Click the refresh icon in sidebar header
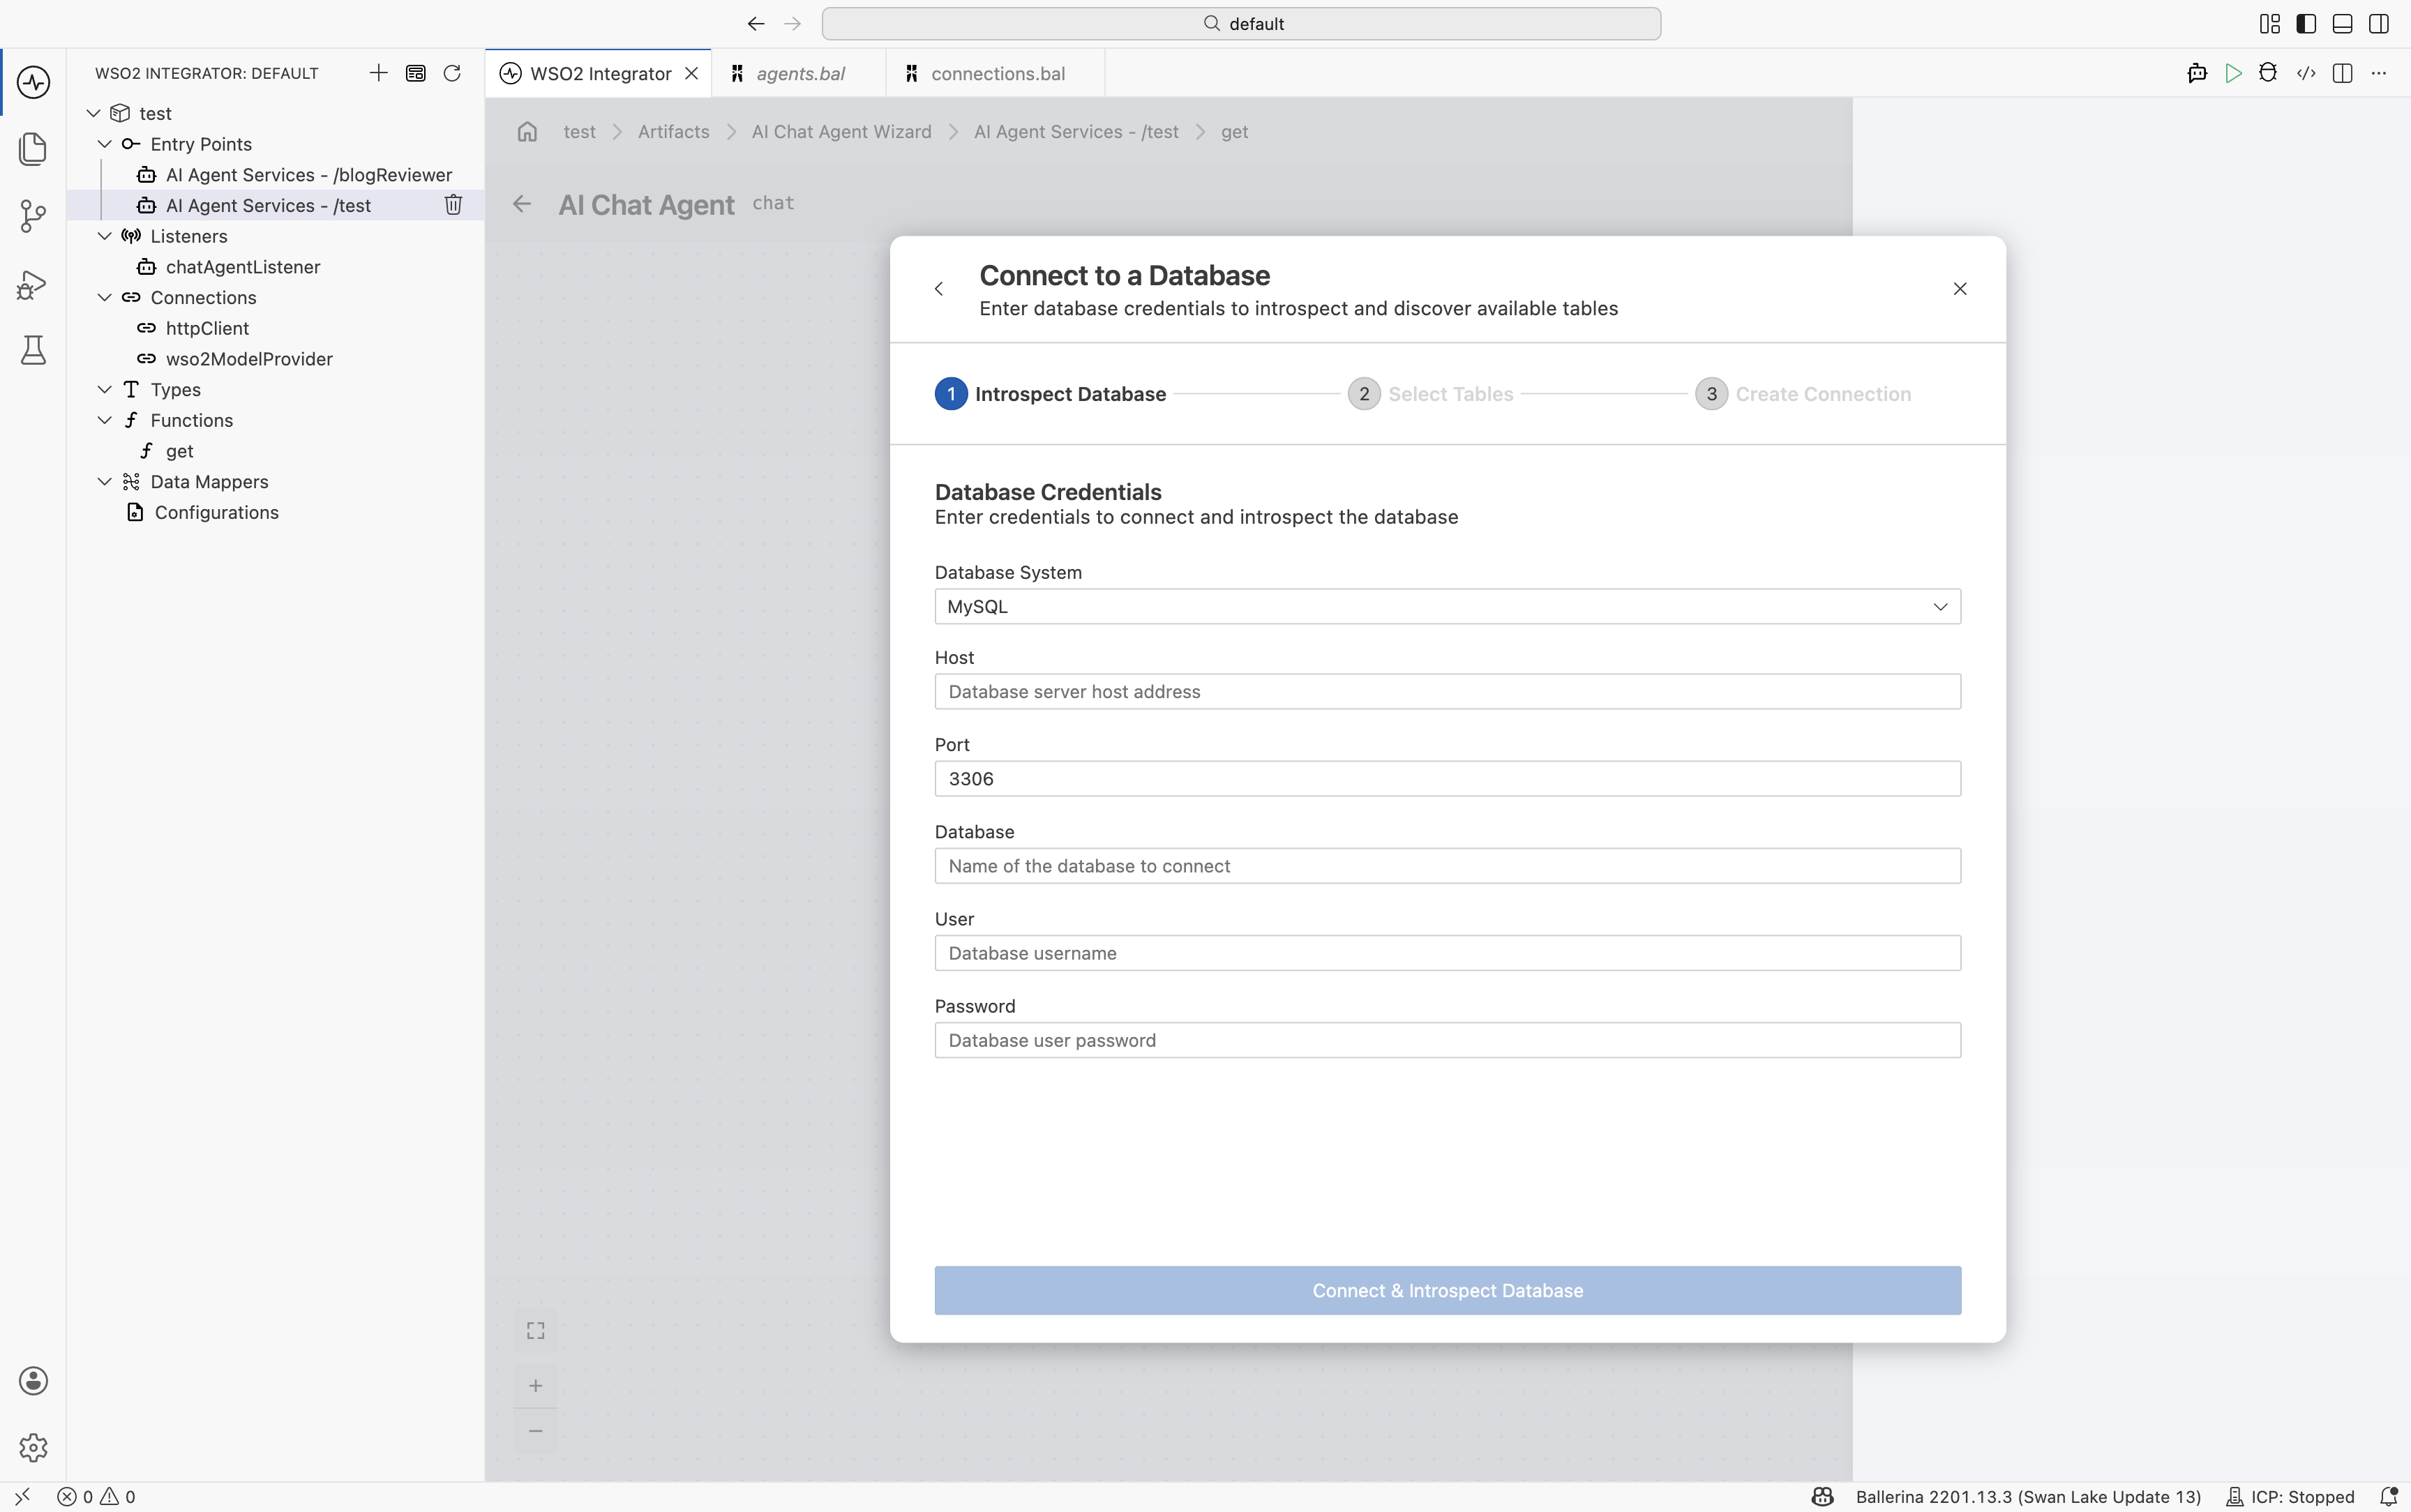This screenshot has width=2411, height=1512. click(452, 73)
